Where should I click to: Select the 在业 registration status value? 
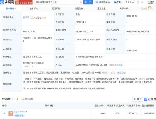coord(78,14)
